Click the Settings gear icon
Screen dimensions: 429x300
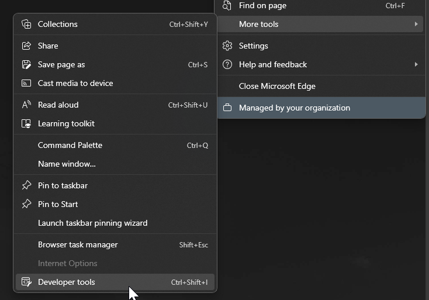tap(227, 46)
